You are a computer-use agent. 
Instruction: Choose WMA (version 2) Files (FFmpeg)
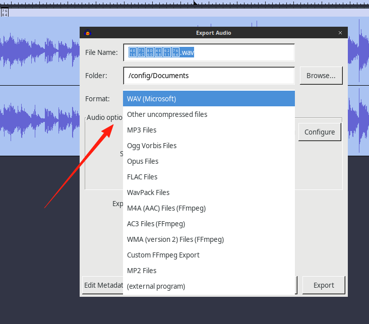209,239
